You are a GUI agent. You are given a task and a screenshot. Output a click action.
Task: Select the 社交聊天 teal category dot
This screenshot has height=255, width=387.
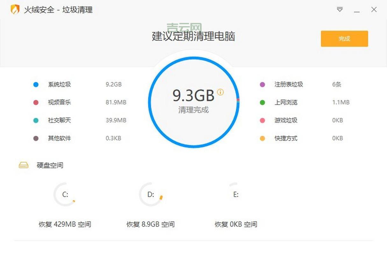coord(35,120)
